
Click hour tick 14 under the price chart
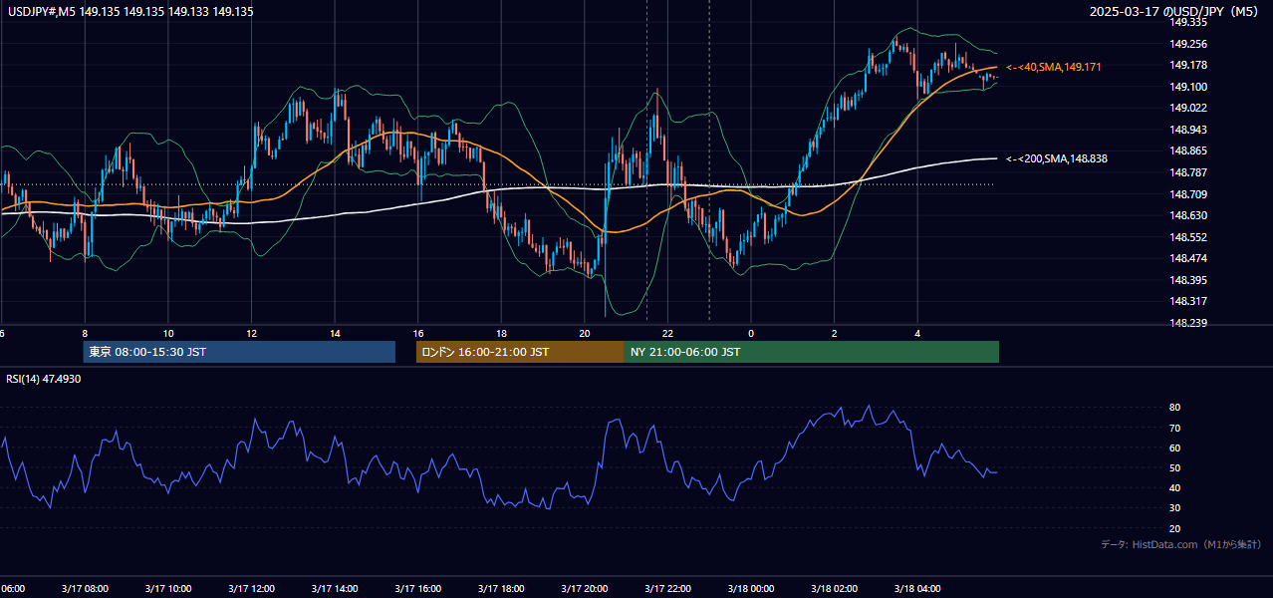(336, 333)
